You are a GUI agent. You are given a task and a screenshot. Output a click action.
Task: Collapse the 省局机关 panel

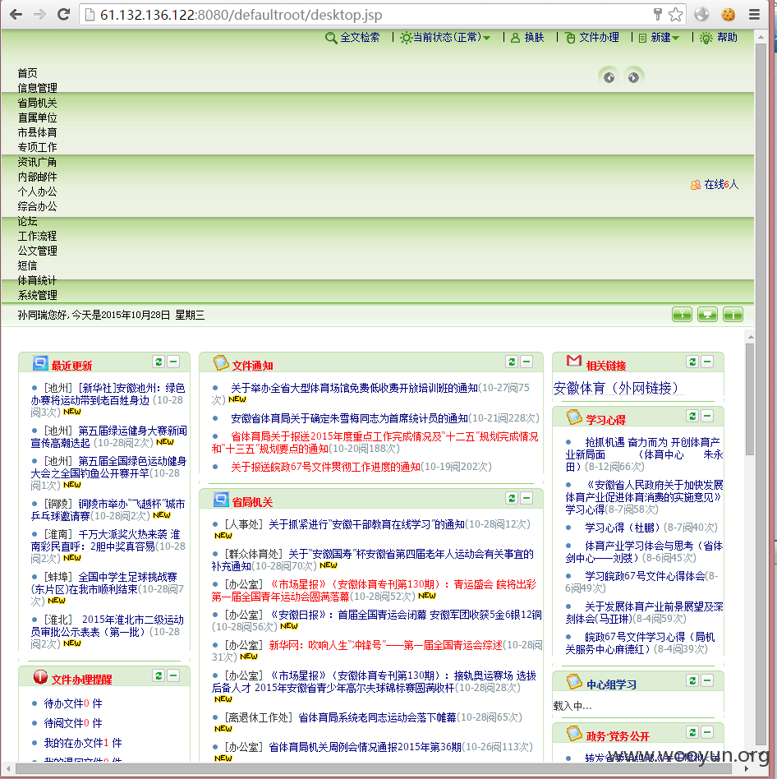526,498
